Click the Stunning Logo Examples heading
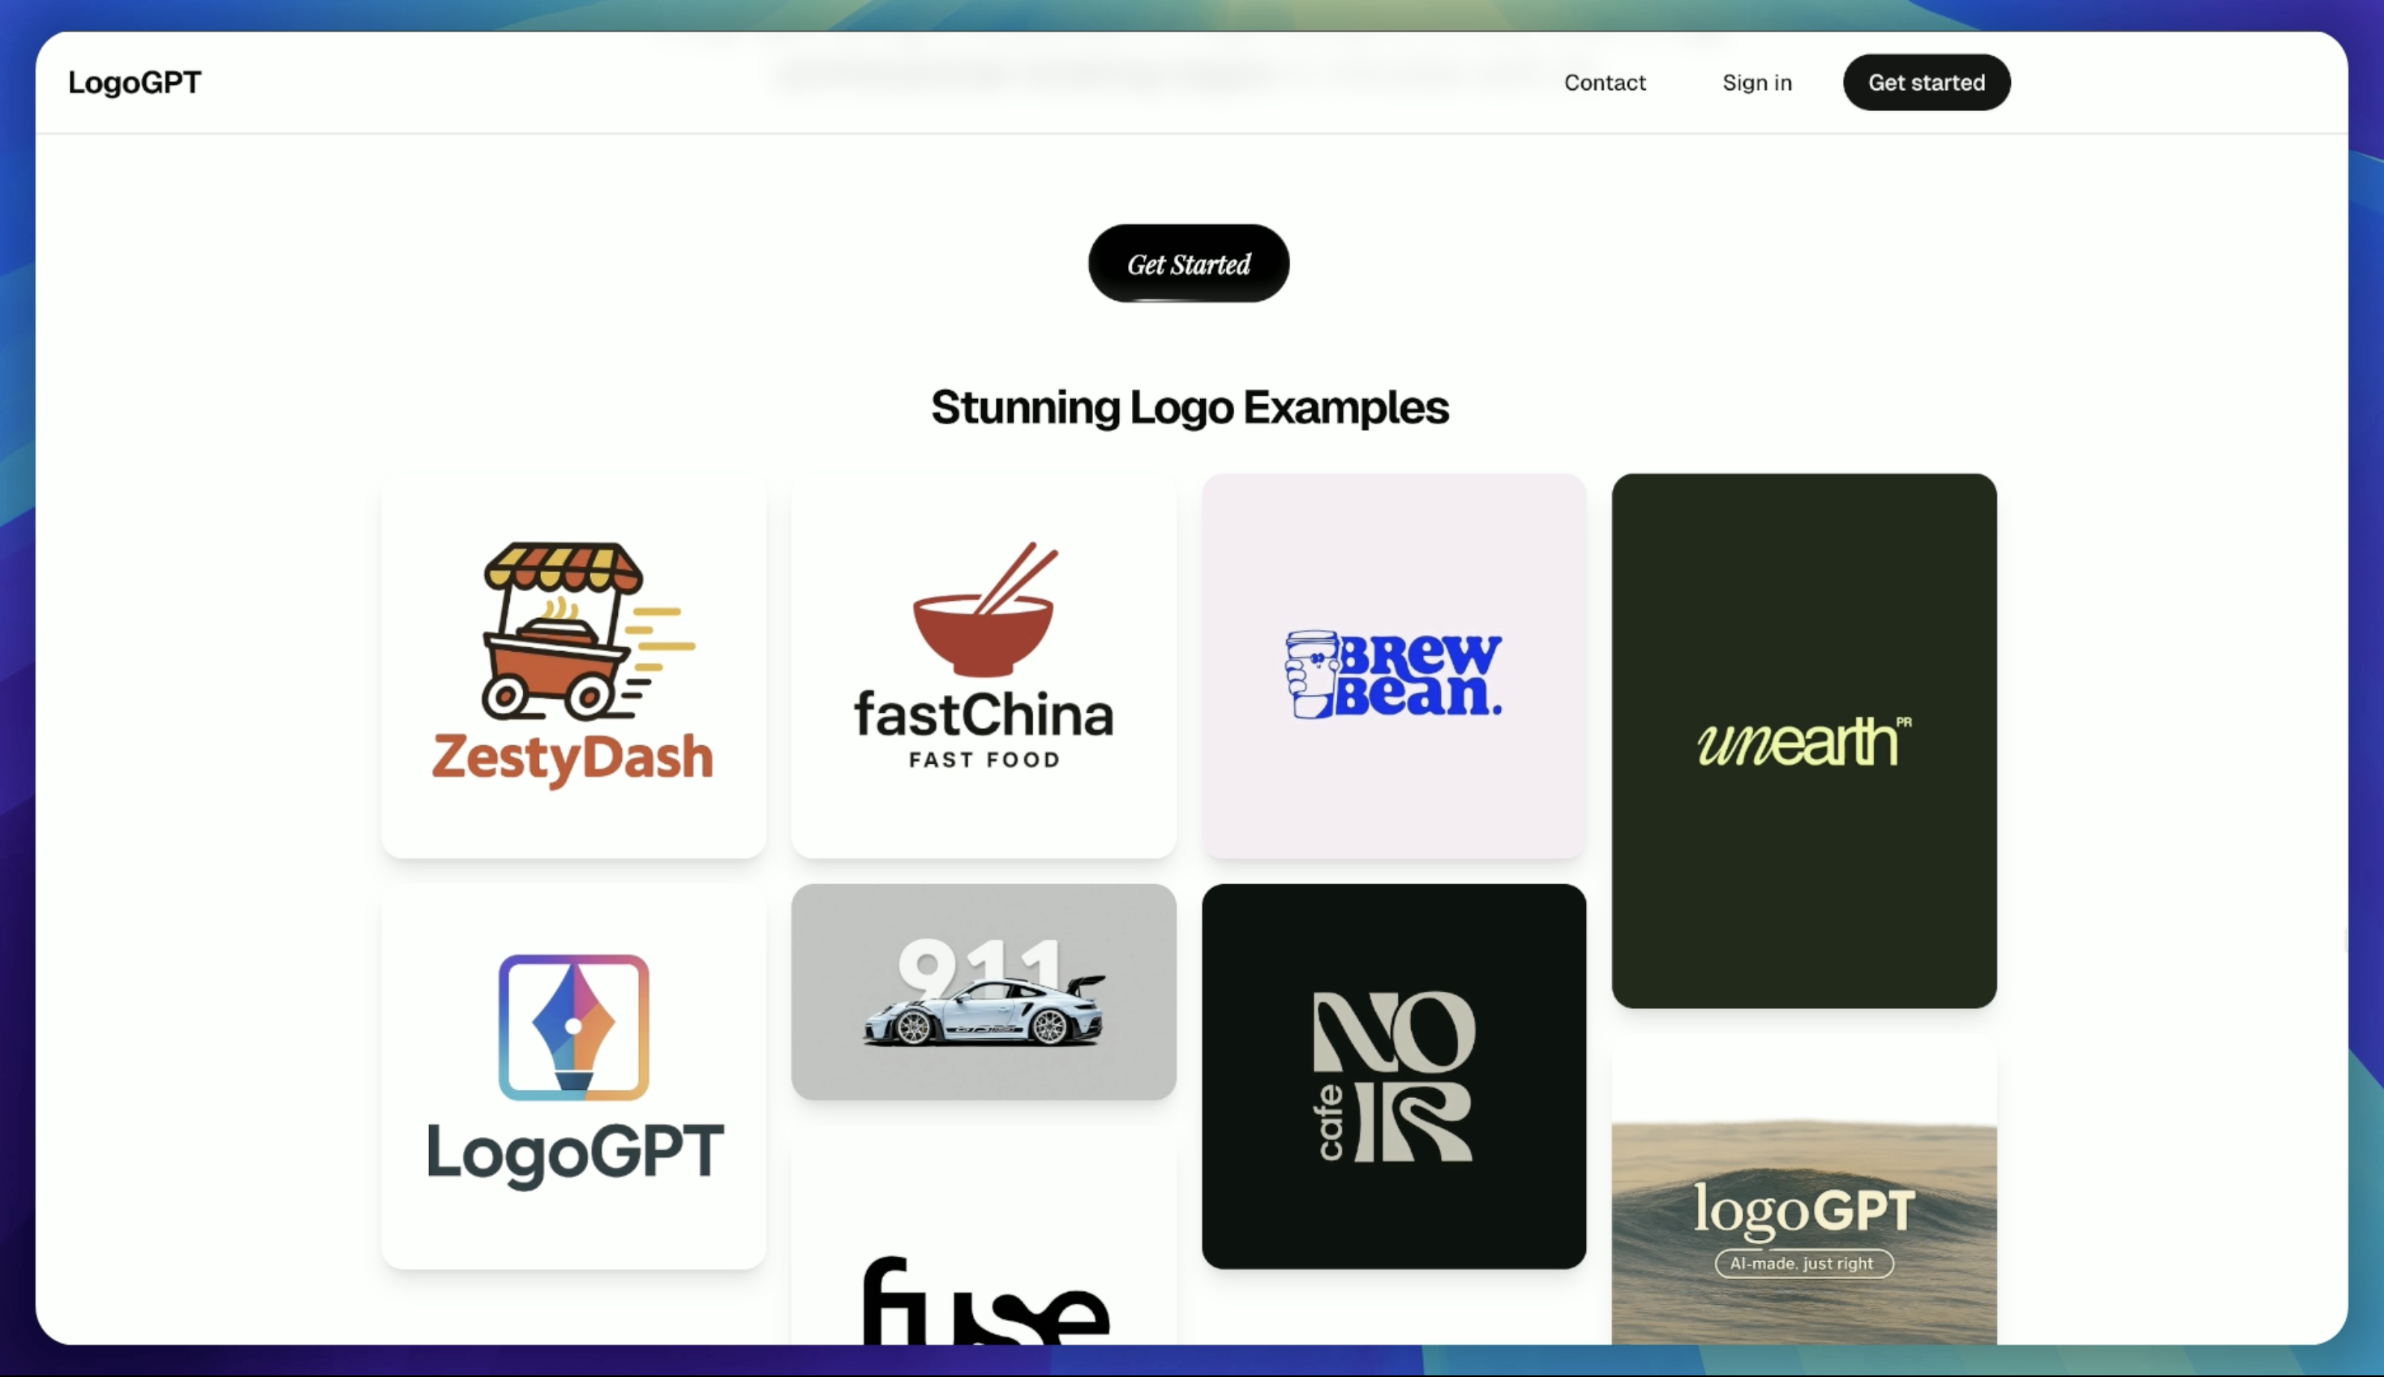 (1190, 408)
